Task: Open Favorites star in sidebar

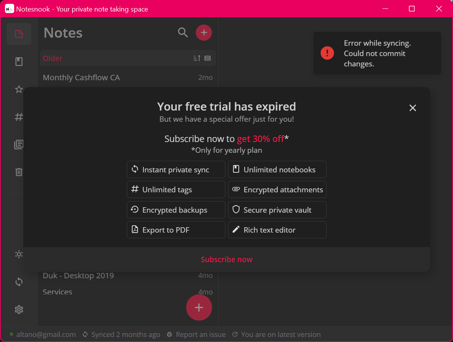Action: point(19,89)
